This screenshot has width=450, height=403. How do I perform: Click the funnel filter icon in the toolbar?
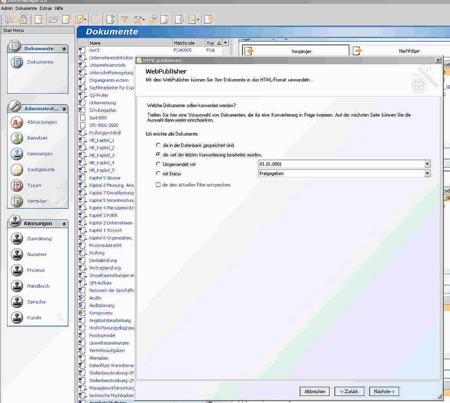pos(124,19)
